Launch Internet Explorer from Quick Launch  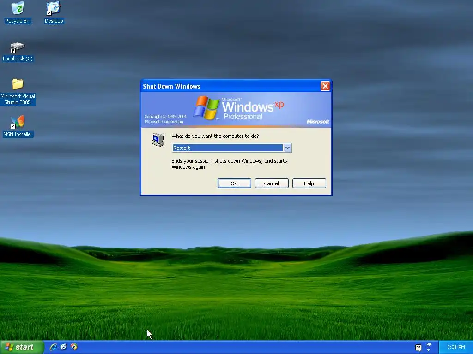[x=53, y=347]
